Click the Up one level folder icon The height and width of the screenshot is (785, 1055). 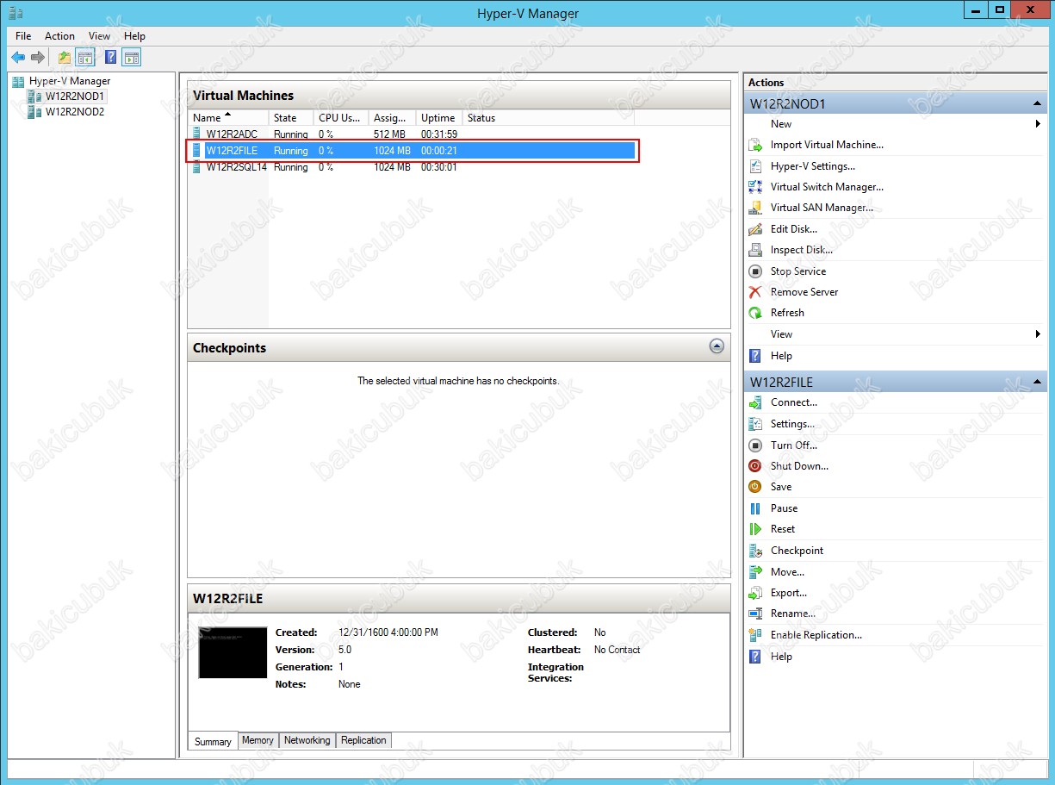click(x=65, y=58)
